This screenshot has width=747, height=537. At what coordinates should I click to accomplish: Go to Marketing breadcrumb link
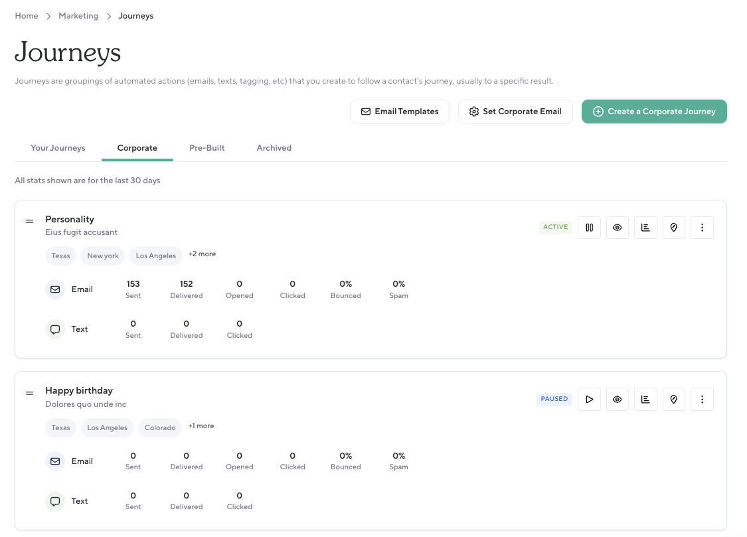pos(78,16)
